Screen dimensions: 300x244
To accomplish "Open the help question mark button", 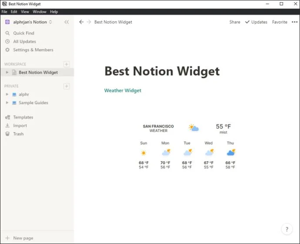I will [287, 229].
